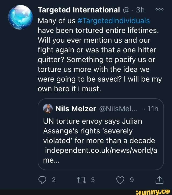Click the ifunny.co watermark logo
Screen dimensions: 172x195
pos(153,191)
